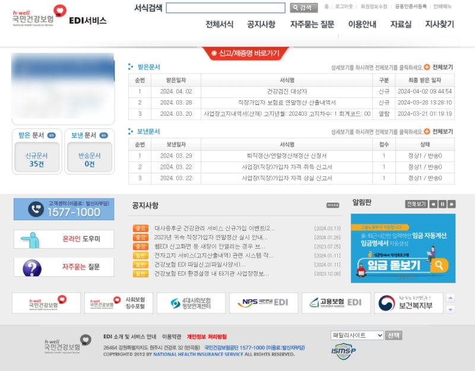Click the 공동인증서등록 link

tap(410, 7)
